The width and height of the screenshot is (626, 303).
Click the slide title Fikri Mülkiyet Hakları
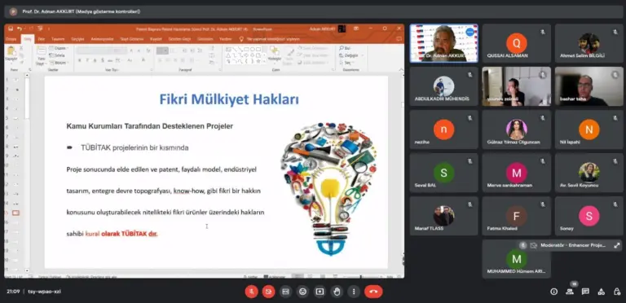[229, 99]
